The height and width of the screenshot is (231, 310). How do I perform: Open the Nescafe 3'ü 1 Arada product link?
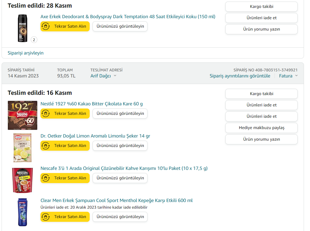click(x=124, y=168)
